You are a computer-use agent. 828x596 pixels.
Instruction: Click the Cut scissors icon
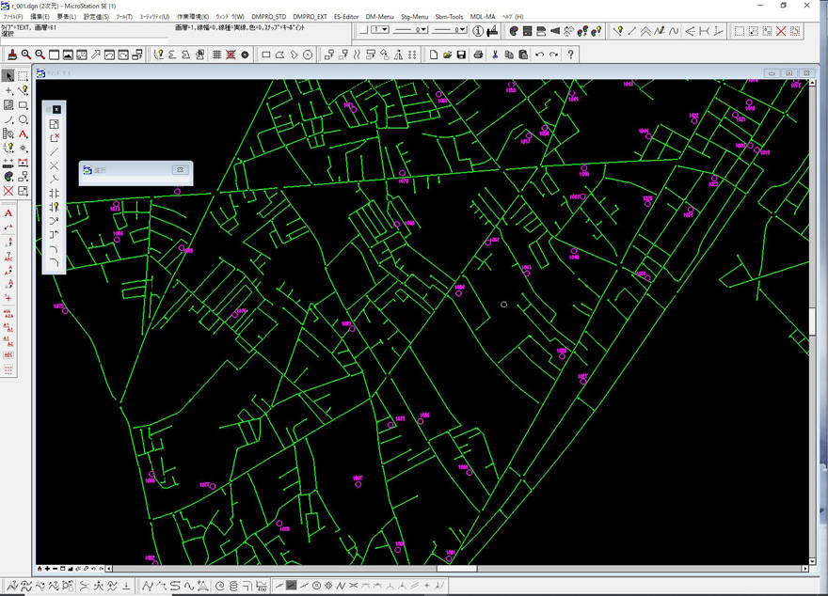click(495, 55)
